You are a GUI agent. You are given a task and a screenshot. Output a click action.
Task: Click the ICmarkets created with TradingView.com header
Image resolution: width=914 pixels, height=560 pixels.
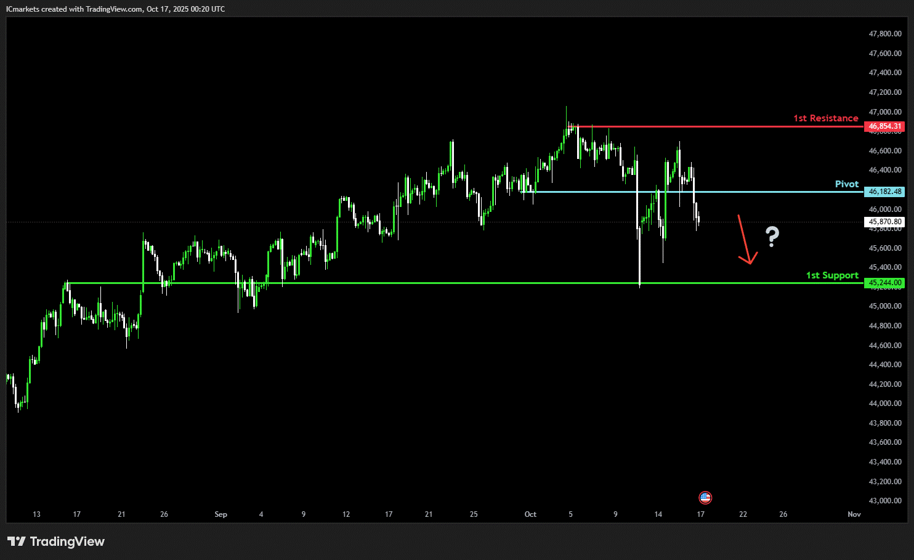tap(115, 9)
